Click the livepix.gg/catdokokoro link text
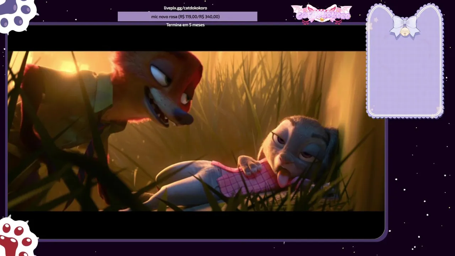Image resolution: width=455 pixels, height=256 pixels. coord(186,8)
